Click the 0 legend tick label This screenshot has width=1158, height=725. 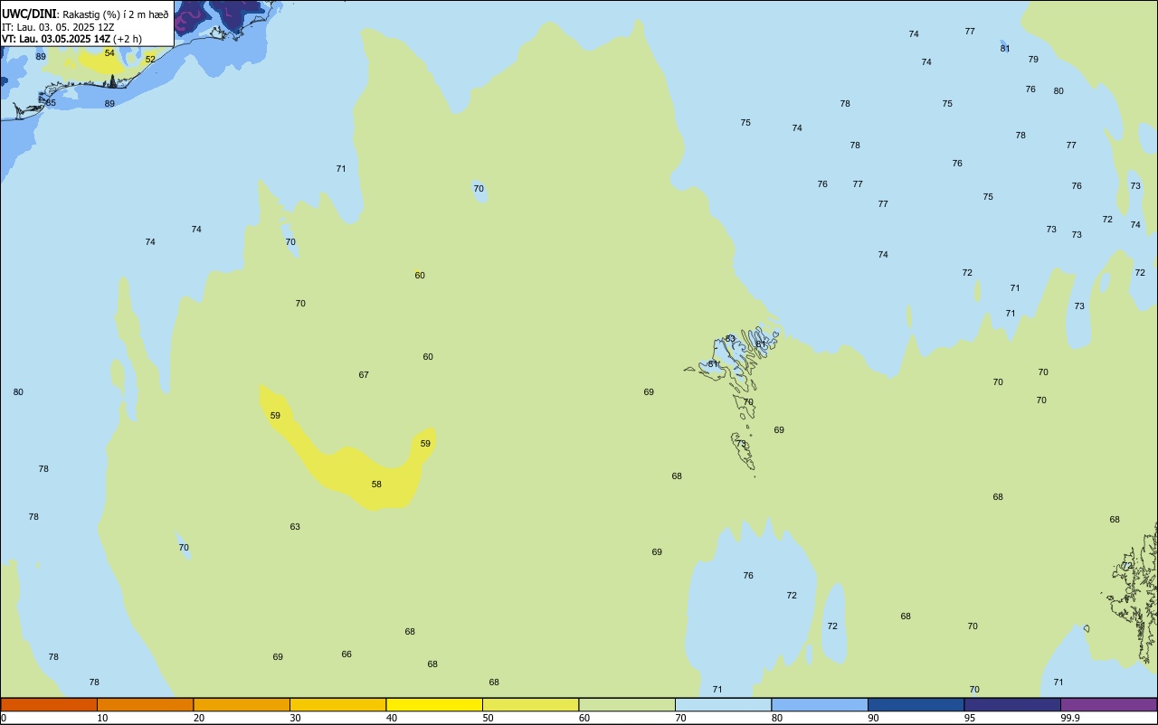coord(4,718)
